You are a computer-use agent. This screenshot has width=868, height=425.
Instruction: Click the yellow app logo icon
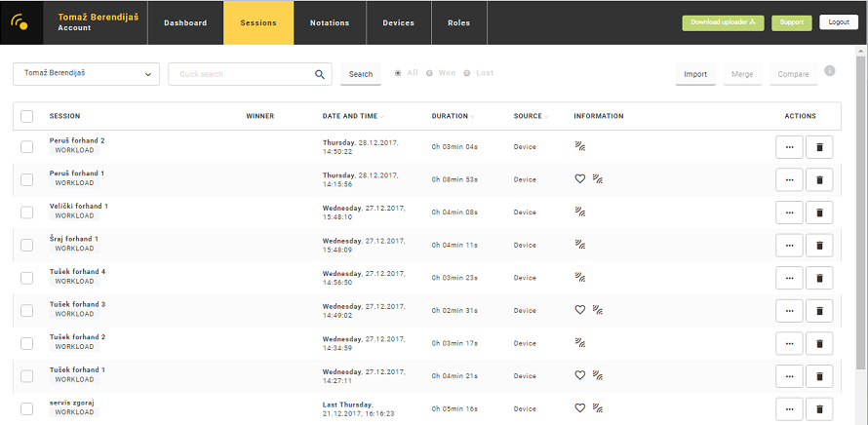click(20, 22)
